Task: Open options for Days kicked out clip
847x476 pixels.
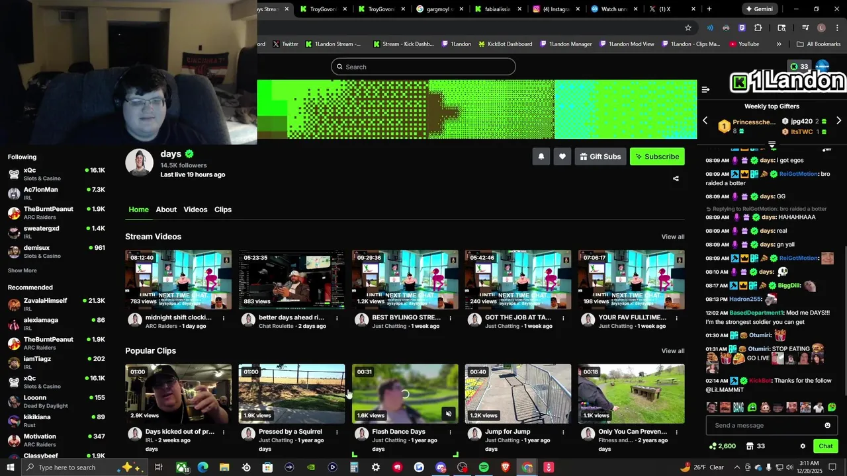Action: (224, 432)
